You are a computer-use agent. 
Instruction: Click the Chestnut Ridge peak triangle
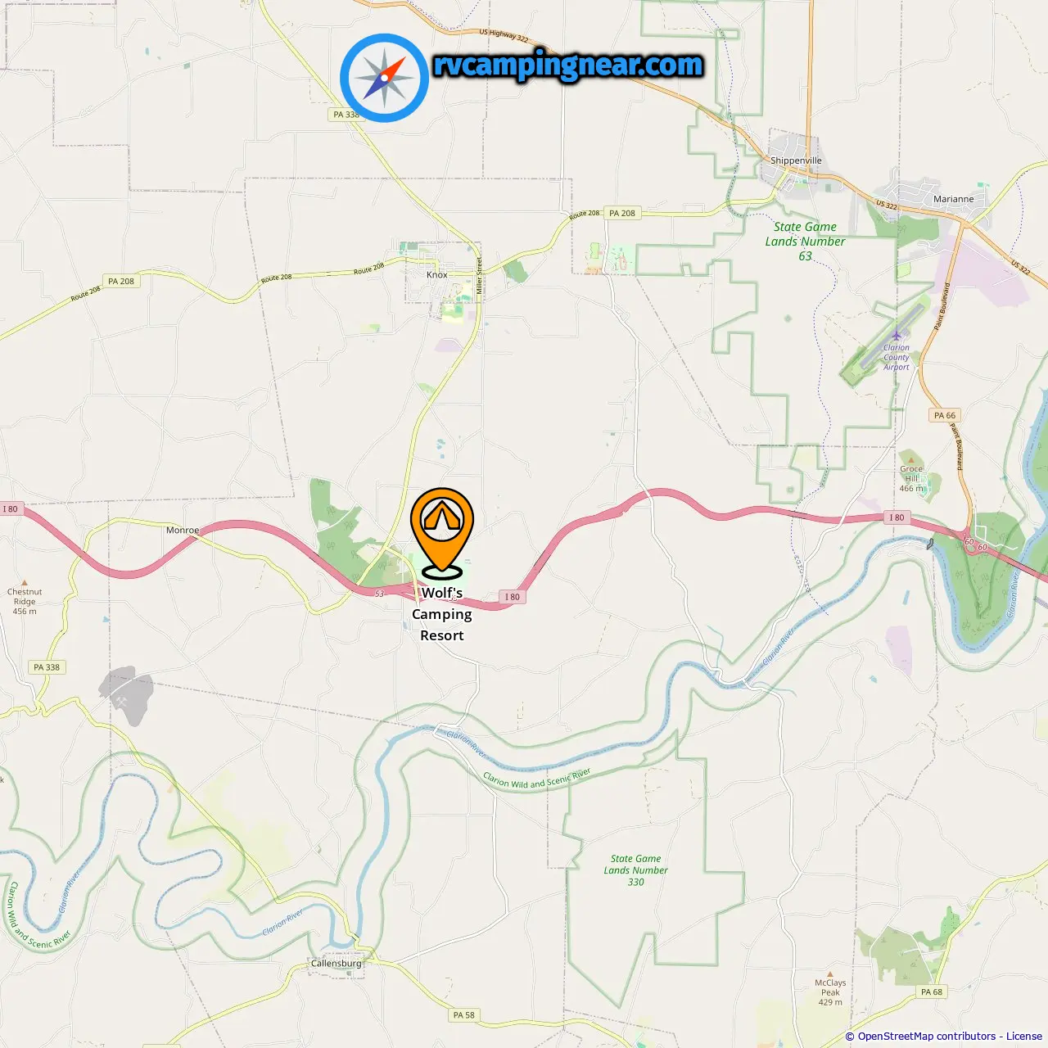tap(25, 582)
